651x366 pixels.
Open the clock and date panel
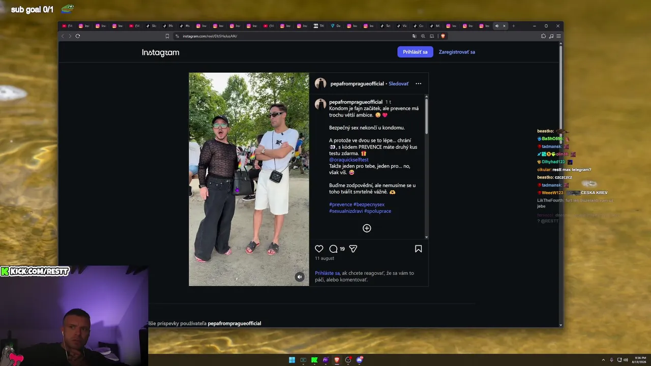pyautogui.click(x=640, y=360)
